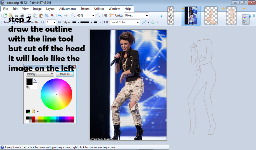The width and height of the screenshot is (256, 150).
Task: Open the Layers menu
Action: 50,9
